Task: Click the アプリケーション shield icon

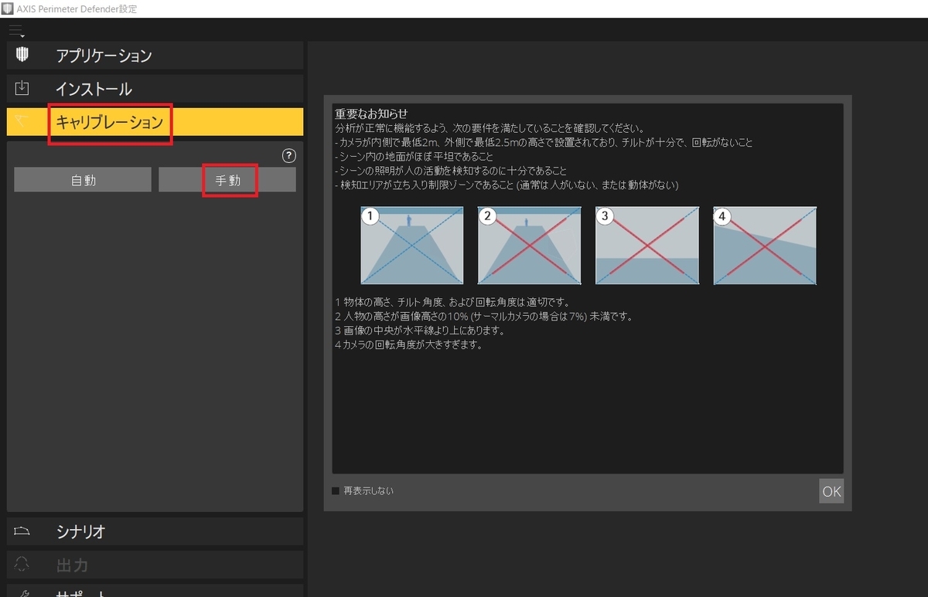Action: (22, 55)
